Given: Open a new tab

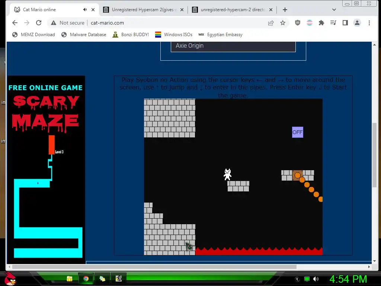Looking at the screenshot, I should tap(285, 10).
